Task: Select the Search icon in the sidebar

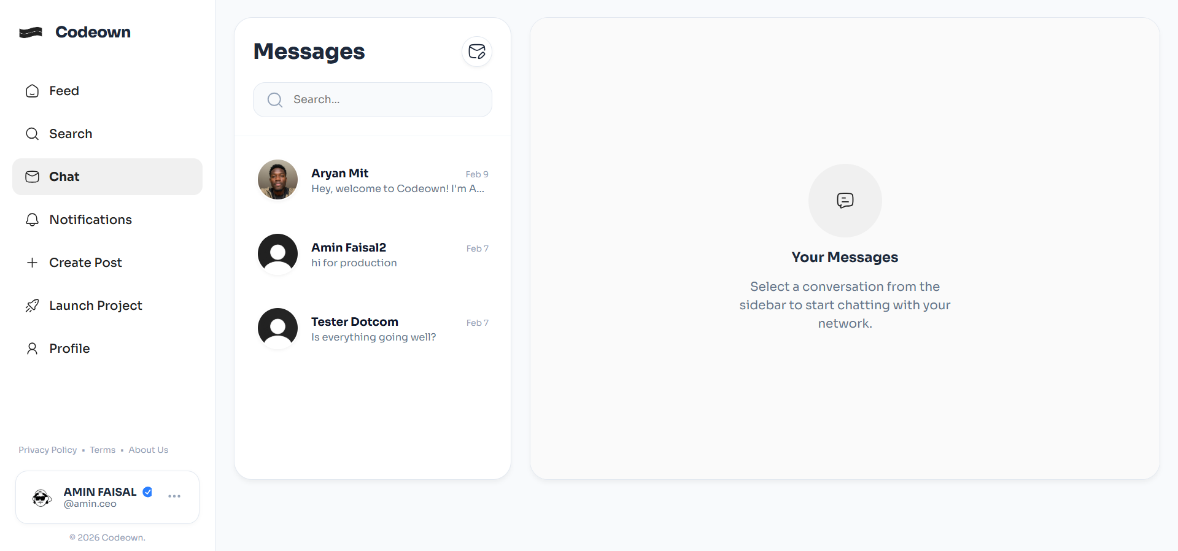Action: (32, 133)
